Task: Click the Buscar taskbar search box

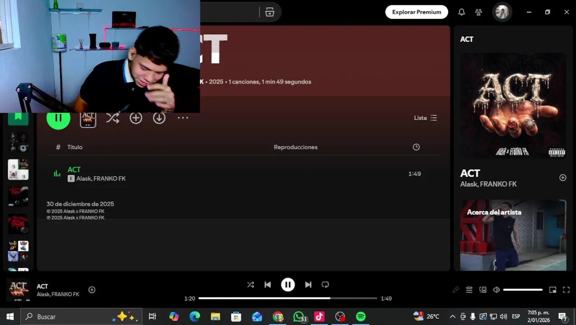Action: pos(81,317)
